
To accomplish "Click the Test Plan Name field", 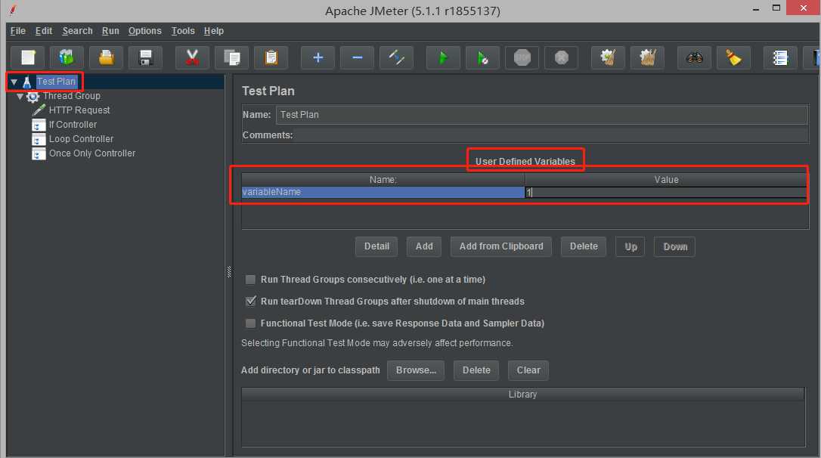I will [542, 115].
